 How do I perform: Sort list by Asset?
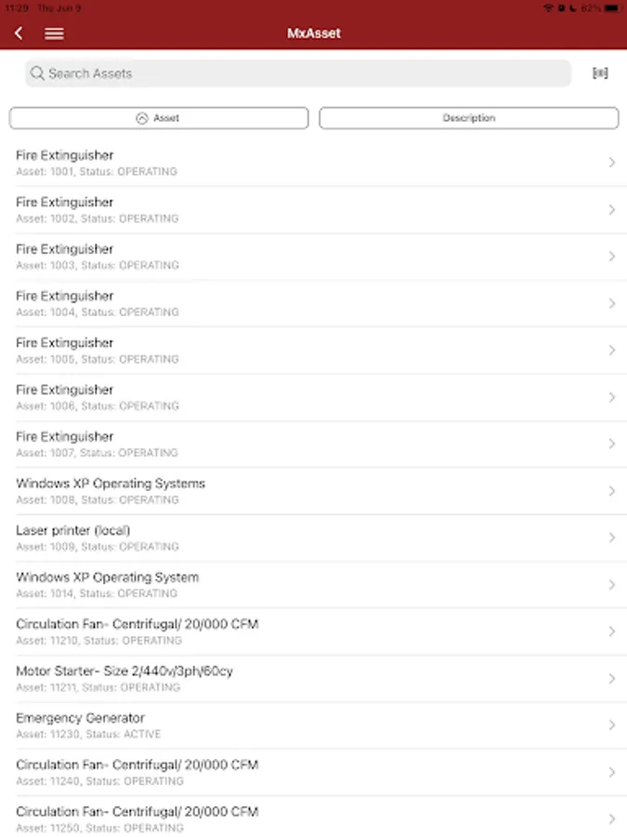pyautogui.click(x=159, y=118)
